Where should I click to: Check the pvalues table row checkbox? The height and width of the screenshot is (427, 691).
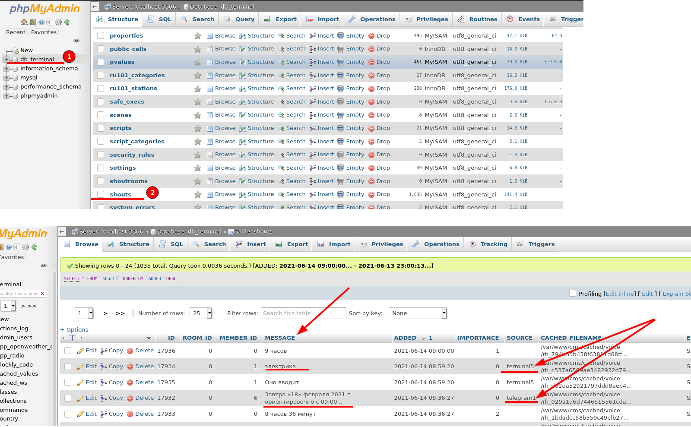pos(101,62)
